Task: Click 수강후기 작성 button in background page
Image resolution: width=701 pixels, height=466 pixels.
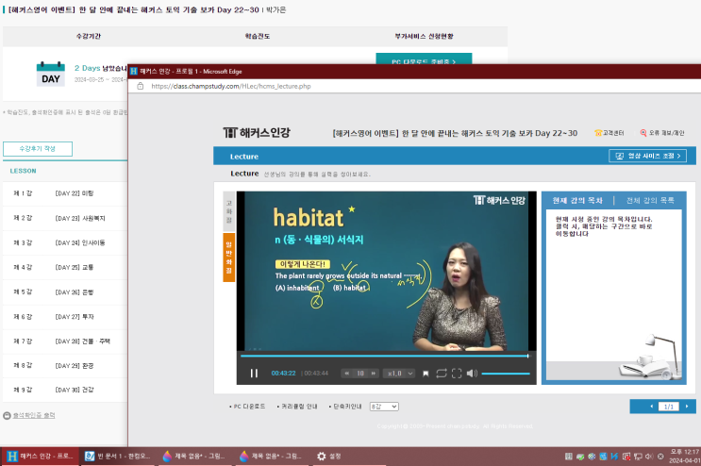Action: 38,149
